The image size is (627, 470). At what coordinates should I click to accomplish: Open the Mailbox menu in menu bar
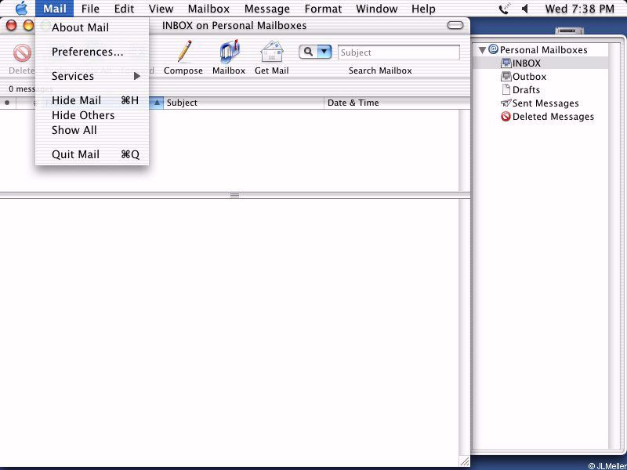[x=208, y=9]
